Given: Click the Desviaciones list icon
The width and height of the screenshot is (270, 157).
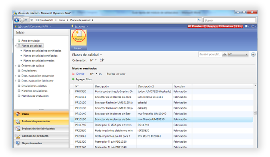Looking at the screenshot, I should 19,71.
